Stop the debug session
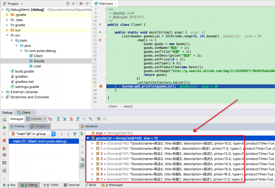The width and height of the screenshot is (275, 188). [x=4, y=141]
